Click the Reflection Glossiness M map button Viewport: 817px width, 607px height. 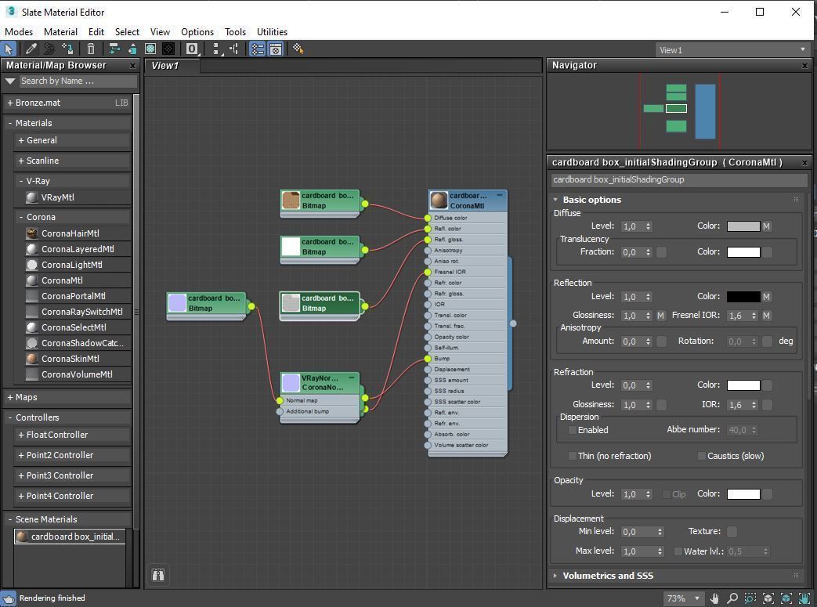click(x=660, y=316)
